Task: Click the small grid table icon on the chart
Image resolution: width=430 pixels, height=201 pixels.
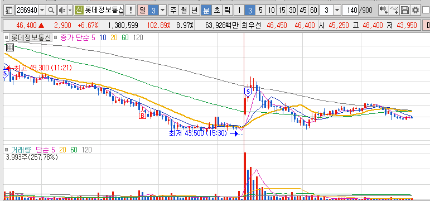Action: coord(10,47)
